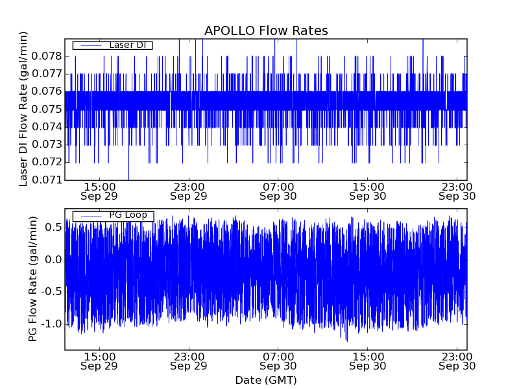Click the 0.0 tick on PG plot
The width and height of the screenshot is (519, 389).
click(x=53, y=260)
